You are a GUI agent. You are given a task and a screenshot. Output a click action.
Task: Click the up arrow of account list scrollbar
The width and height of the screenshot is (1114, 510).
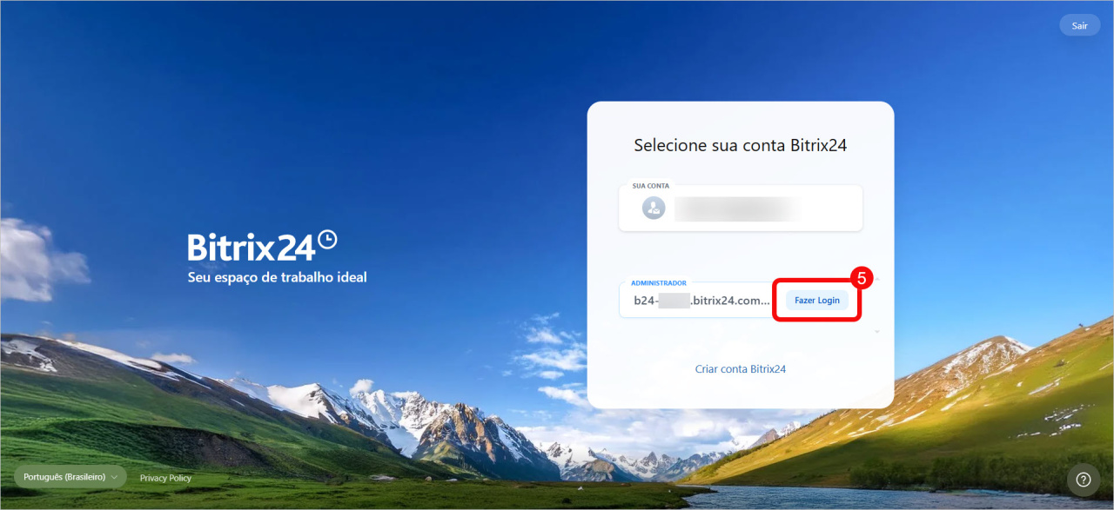(876, 280)
